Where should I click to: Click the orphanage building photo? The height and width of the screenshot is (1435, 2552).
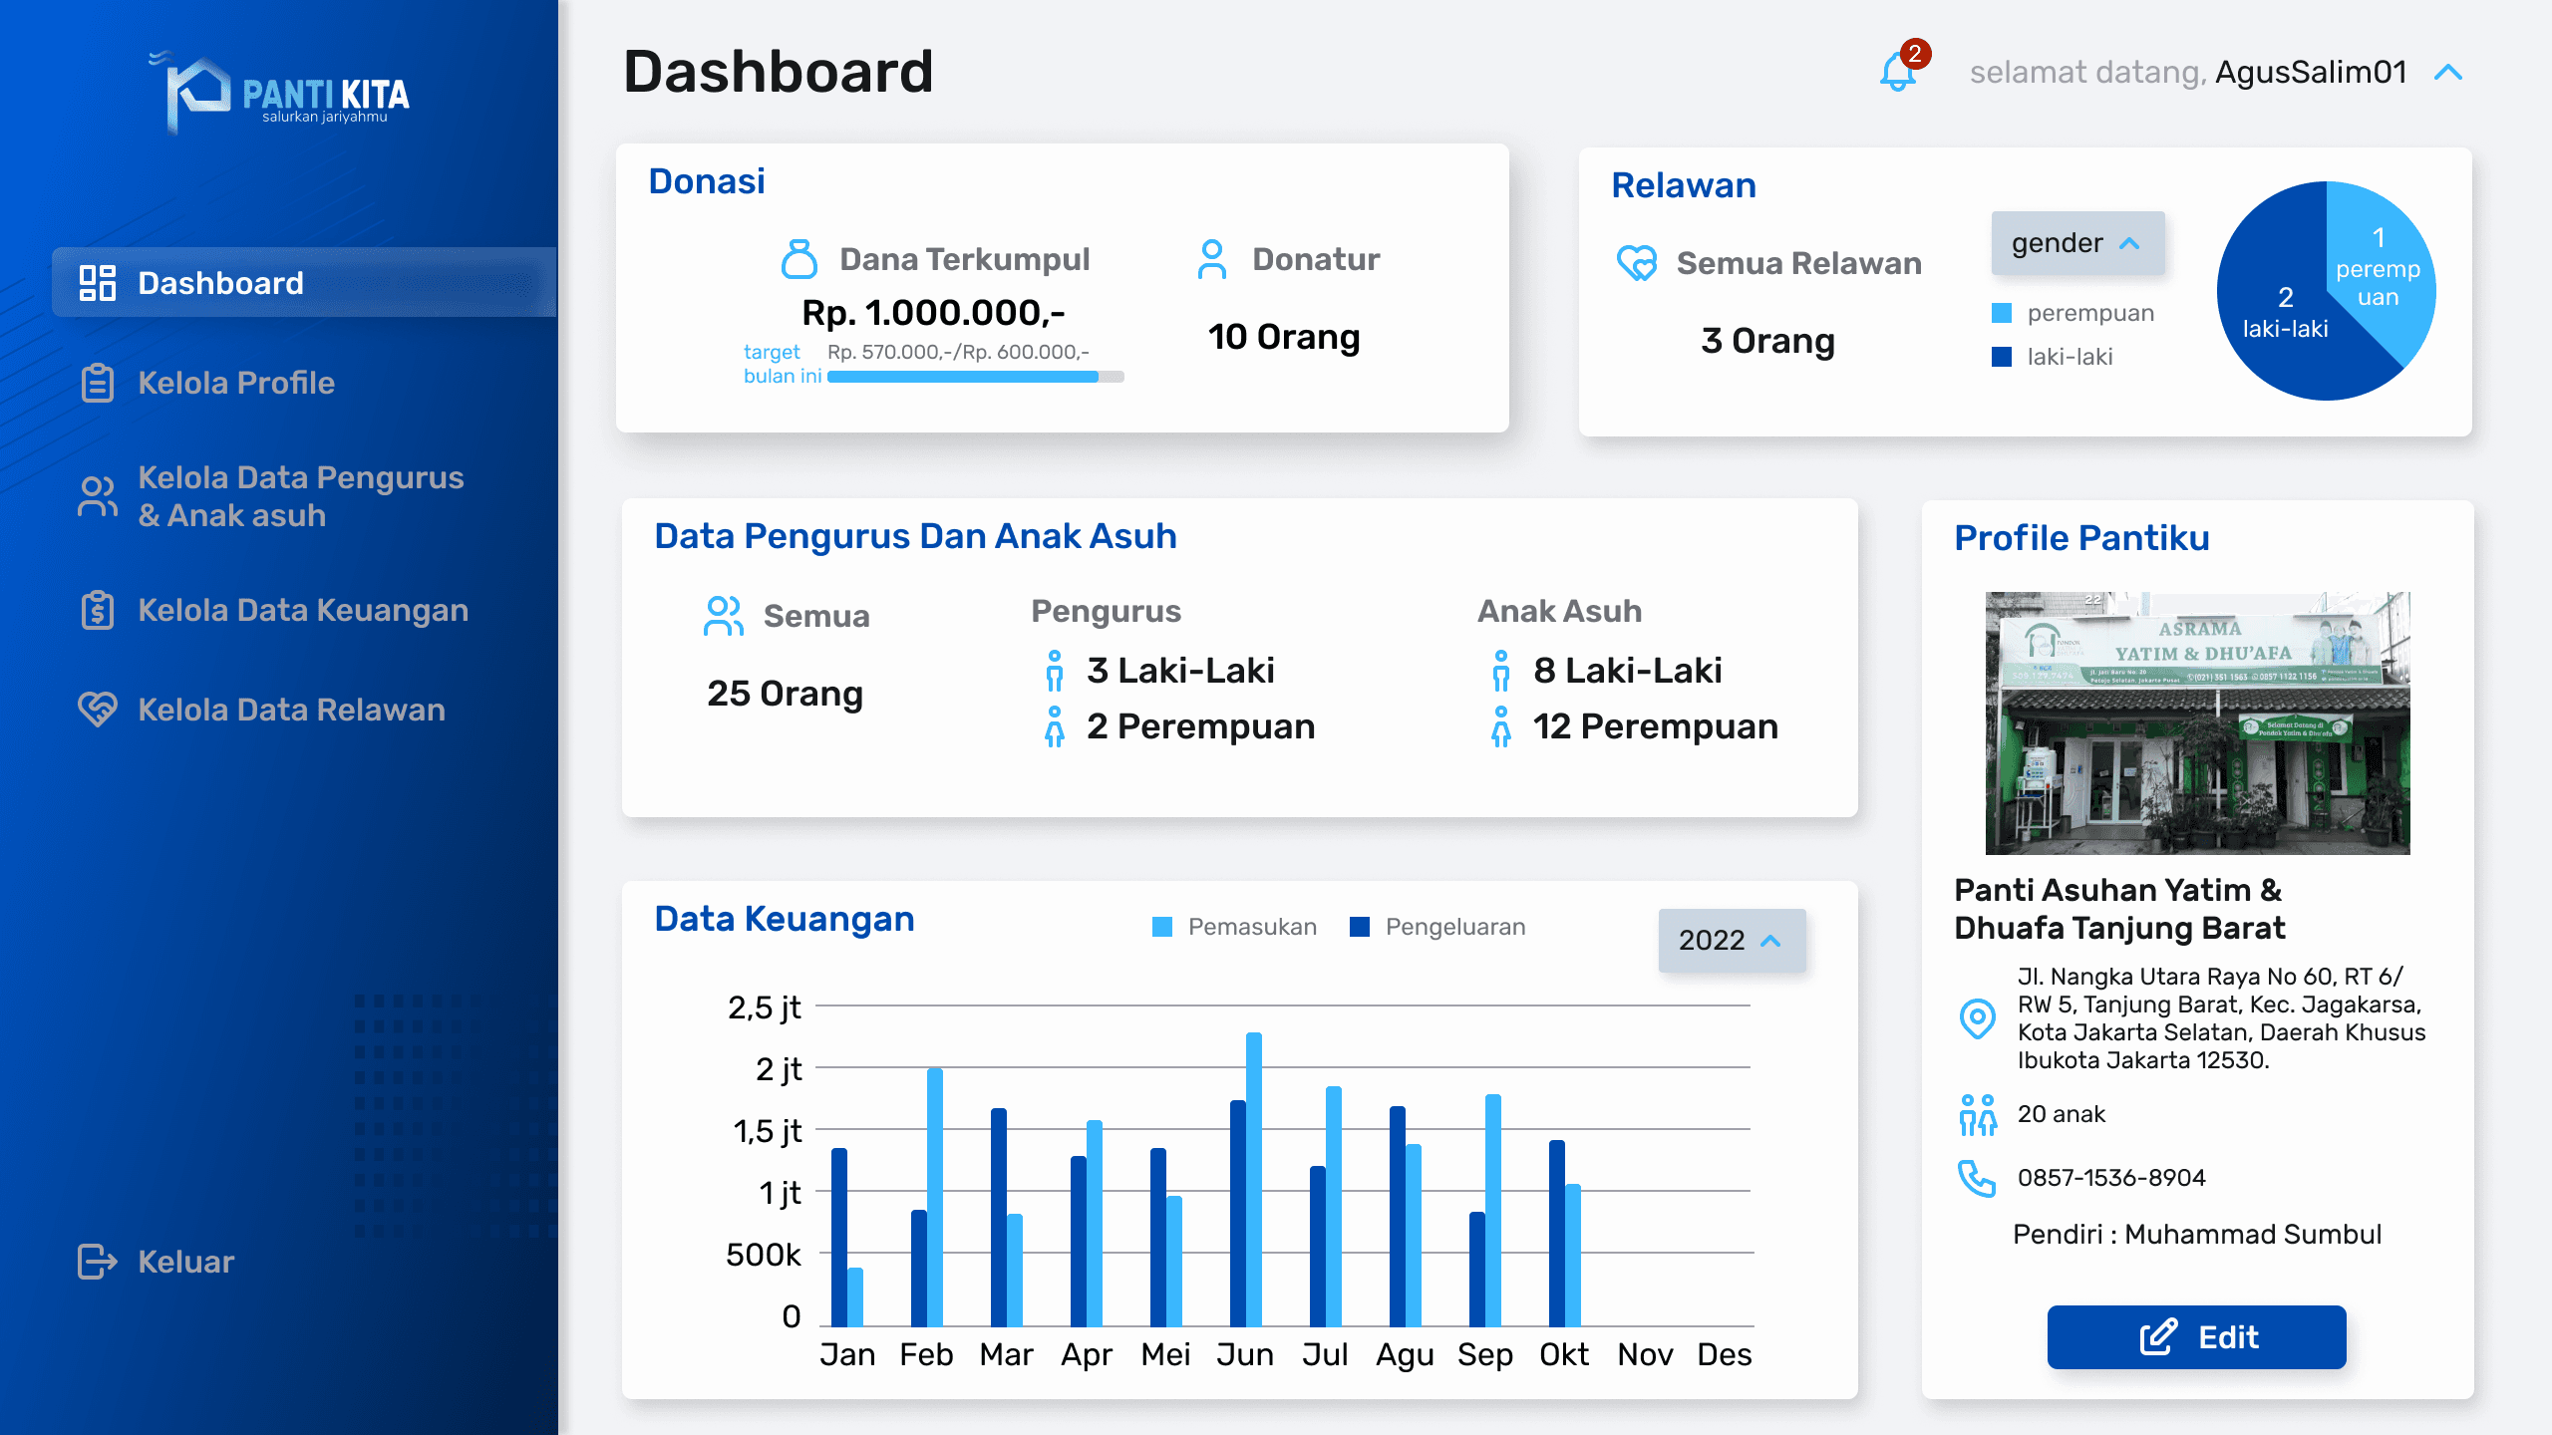[2197, 723]
